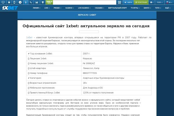Image resolution: width=174 pixels, height=116 pixels.
Task: Expand the LIVE-КАЗИНО menu
Action: pyautogui.click(x=84, y=8)
